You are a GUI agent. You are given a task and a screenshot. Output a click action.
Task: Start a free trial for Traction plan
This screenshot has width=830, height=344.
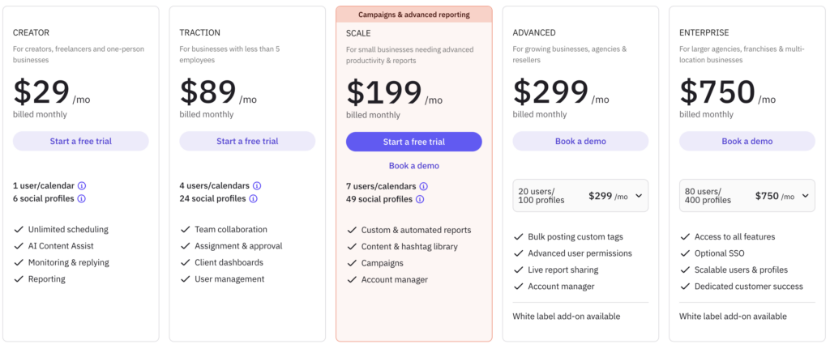click(247, 141)
